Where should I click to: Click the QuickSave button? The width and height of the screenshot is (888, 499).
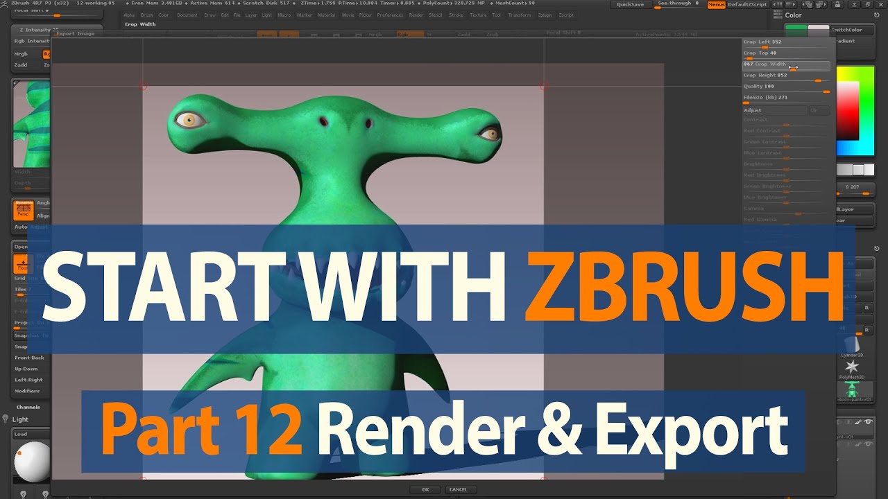coord(630,4)
